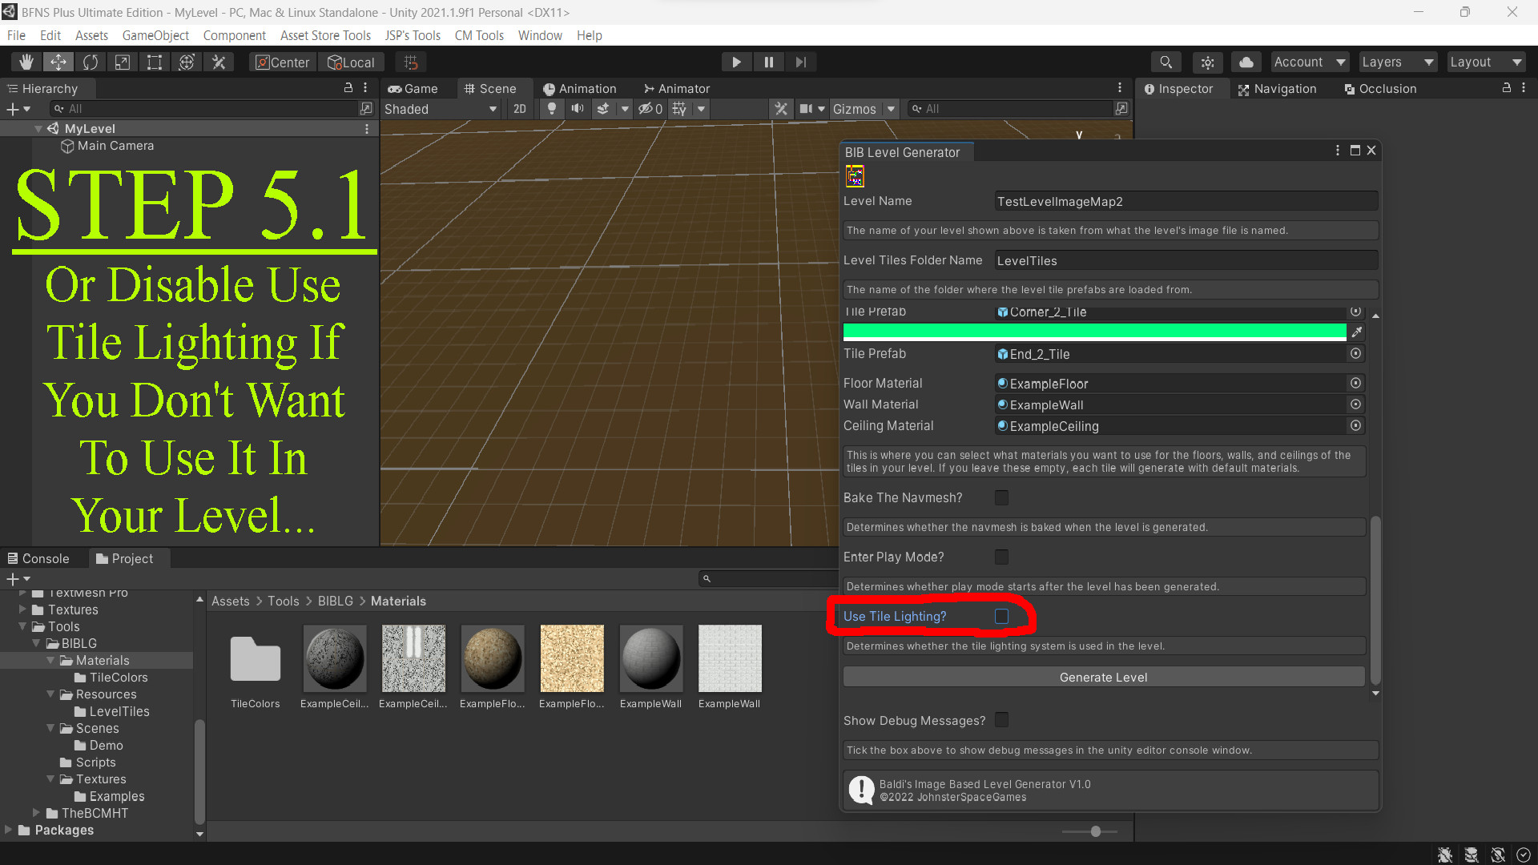
Task: Enable the Use Tile Lighting checkbox
Action: (x=1001, y=616)
